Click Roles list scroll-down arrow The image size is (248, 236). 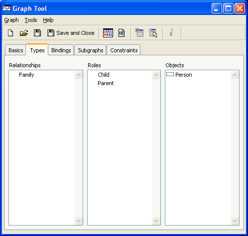coord(156,221)
